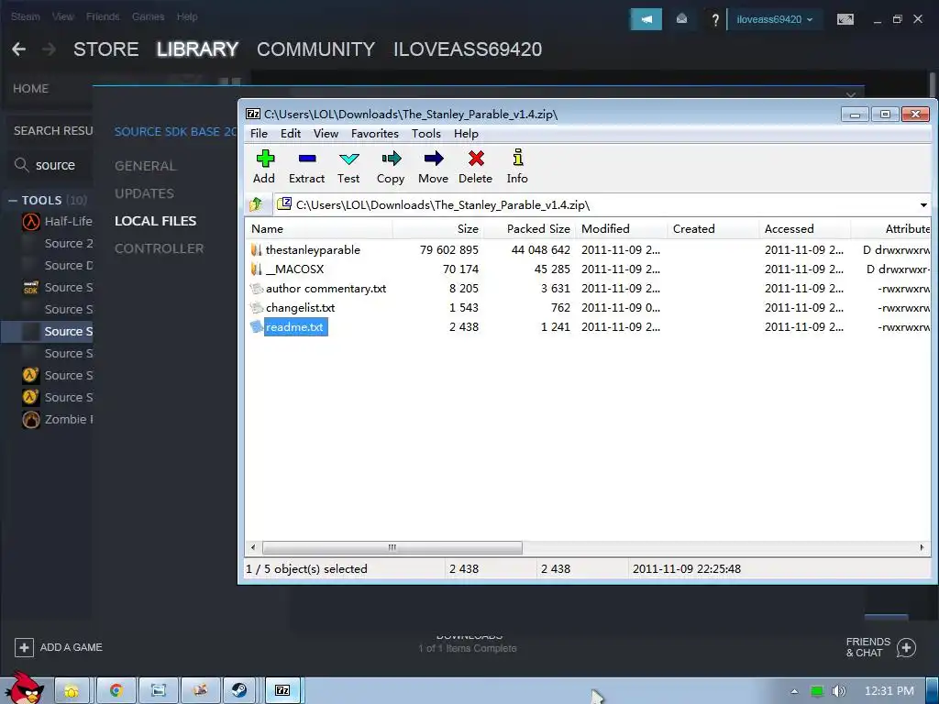Sort by the Created column header
This screenshot has width=939, height=704.
[713, 228]
